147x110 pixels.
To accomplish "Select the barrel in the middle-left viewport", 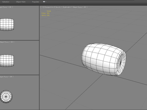I will tap(7, 61).
